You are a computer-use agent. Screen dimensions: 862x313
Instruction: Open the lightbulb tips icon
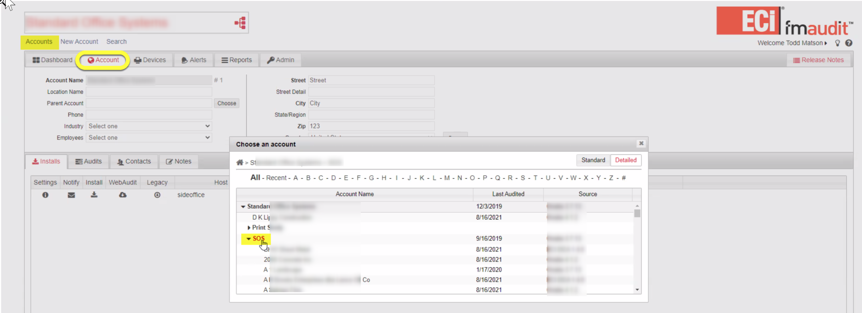(837, 43)
